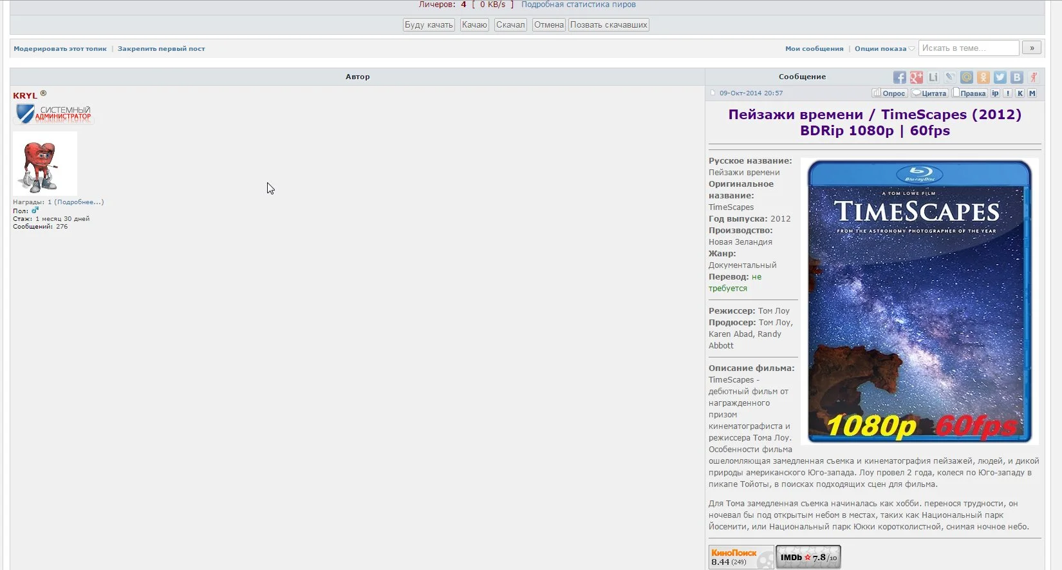Click the Буду качать button
The image size is (1062, 570).
click(429, 25)
